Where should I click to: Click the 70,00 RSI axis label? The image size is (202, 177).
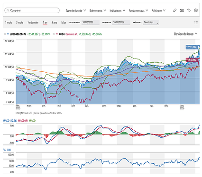(11, 161)
